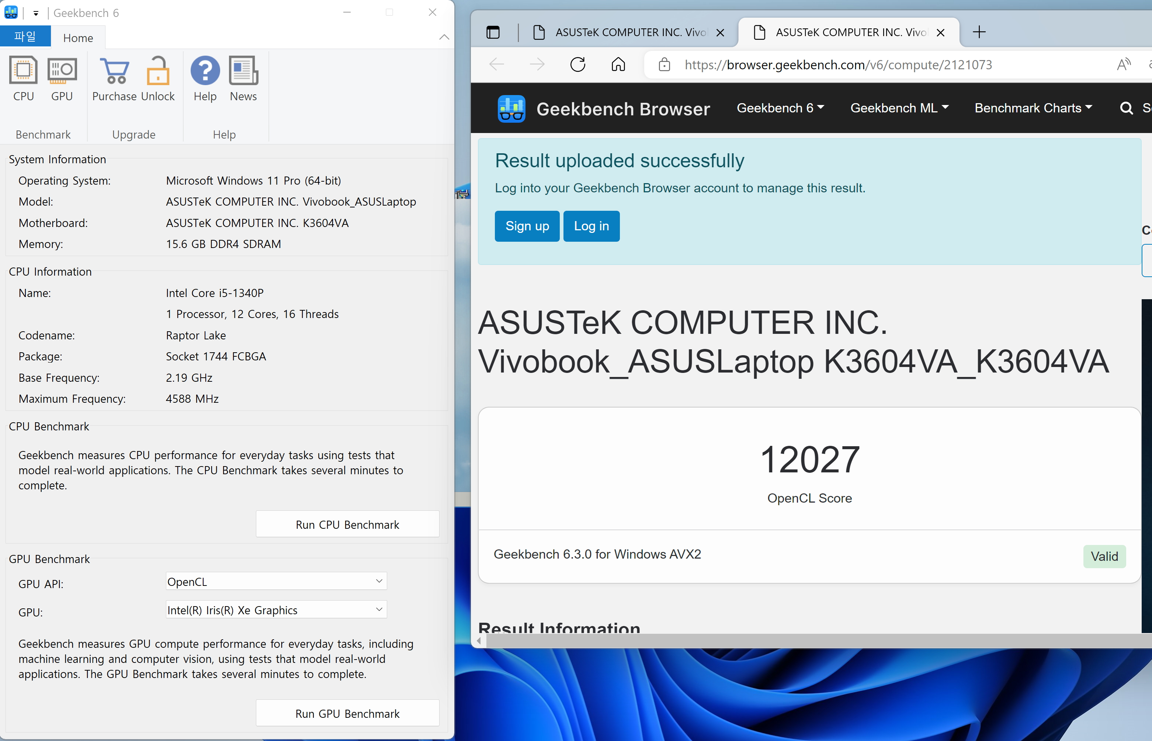Click the browser forward arrow
Viewport: 1152px width, 741px height.
coord(537,64)
